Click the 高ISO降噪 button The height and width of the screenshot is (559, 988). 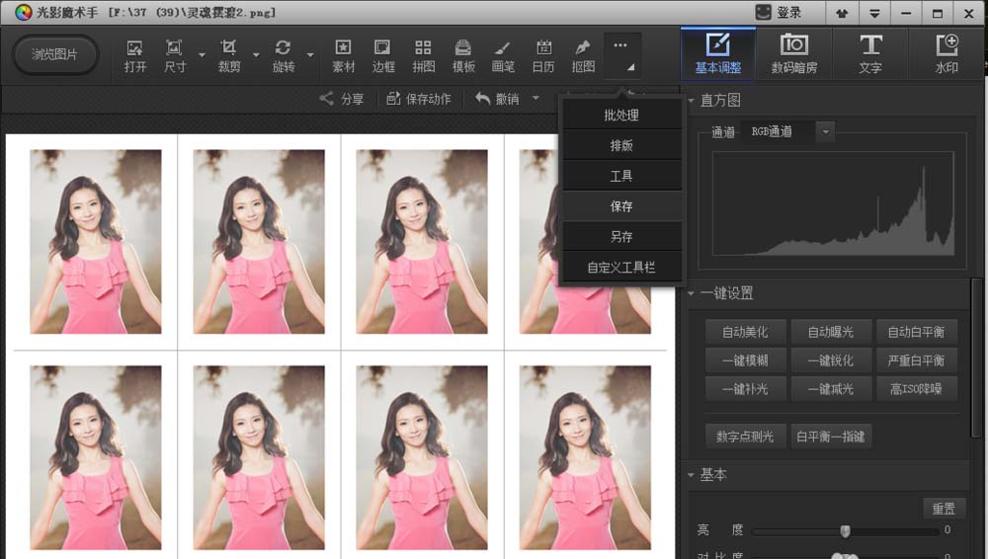click(x=916, y=389)
